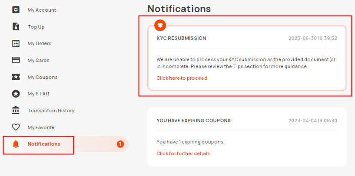
Task: Click the My Coupons ticket icon
Action: pyautogui.click(x=16, y=77)
